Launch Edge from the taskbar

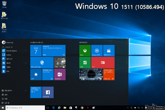[53, 108]
